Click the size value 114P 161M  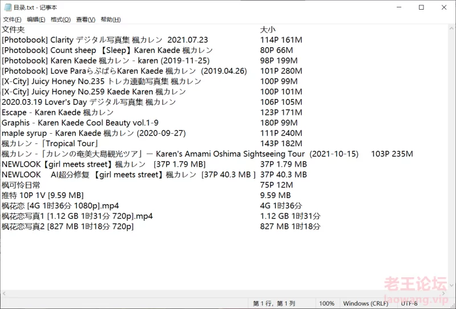[x=281, y=40]
